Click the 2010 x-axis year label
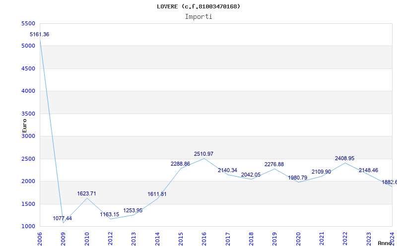 [87, 239]
